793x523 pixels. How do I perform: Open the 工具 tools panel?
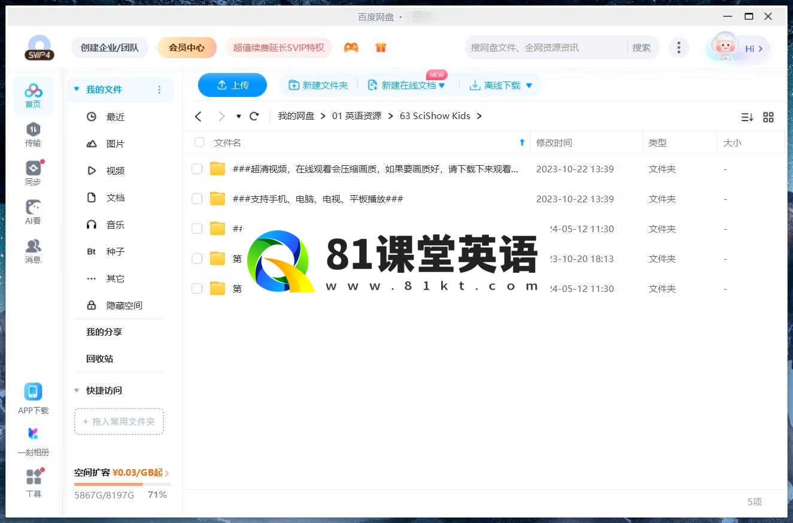(34, 484)
